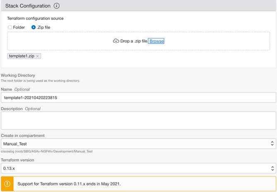Open the Stack Configuration info icon

pyautogui.click(x=57, y=6)
